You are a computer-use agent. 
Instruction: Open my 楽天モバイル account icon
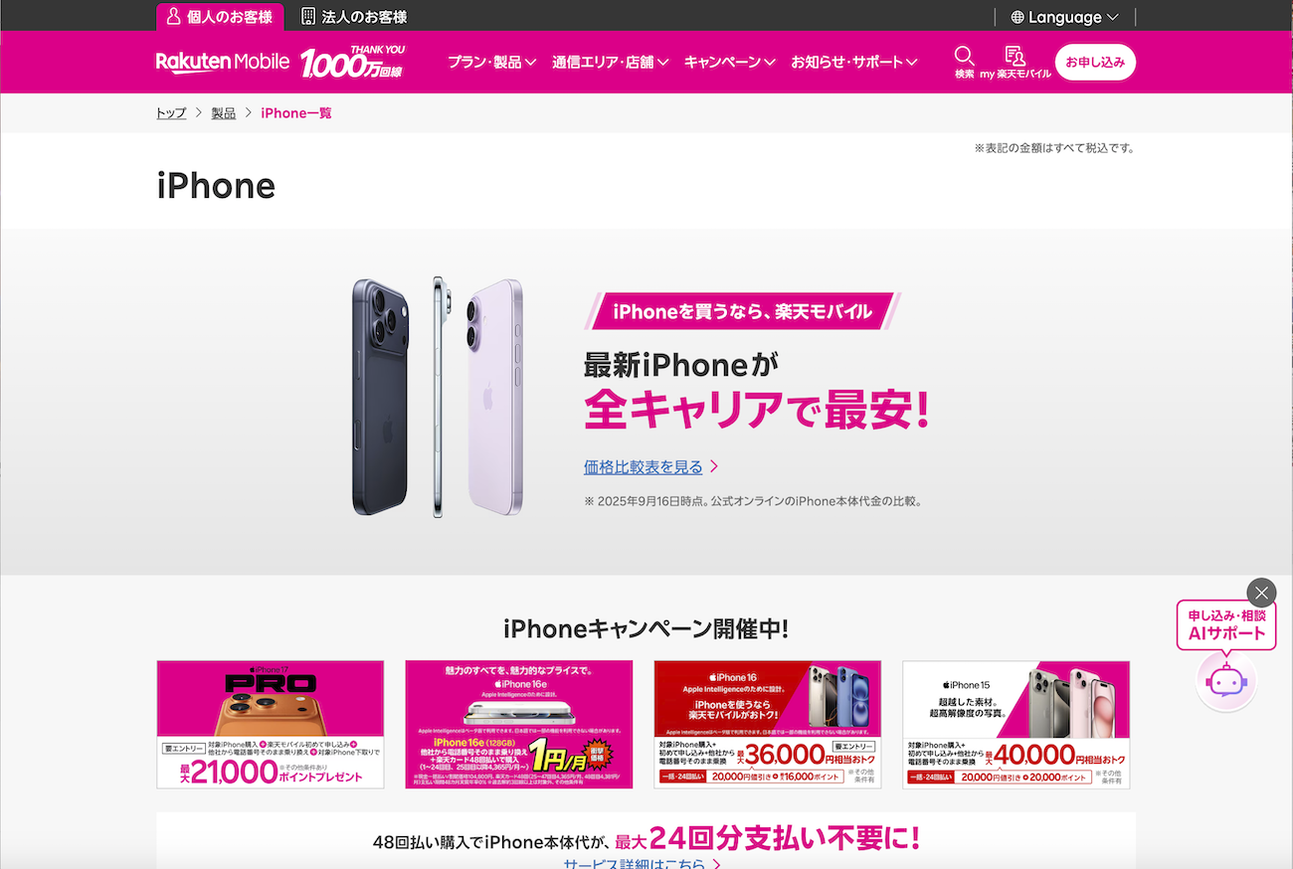[1015, 56]
